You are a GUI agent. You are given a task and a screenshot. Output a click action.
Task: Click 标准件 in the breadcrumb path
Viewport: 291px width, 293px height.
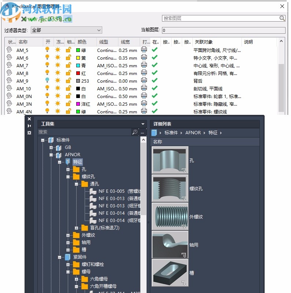[171, 133]
